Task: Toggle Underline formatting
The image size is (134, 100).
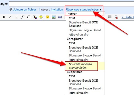Action: tap(16, 17)
